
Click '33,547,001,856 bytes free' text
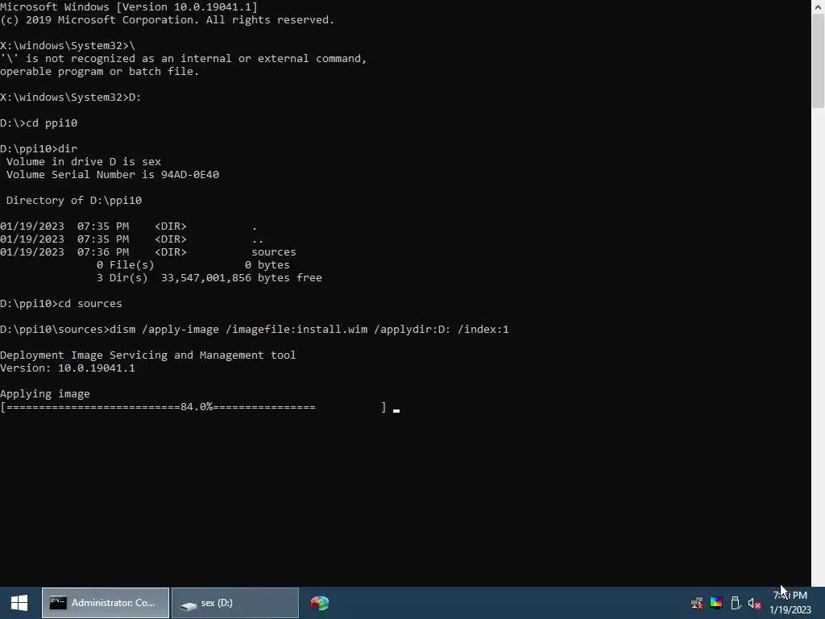[x=242, y=277]
